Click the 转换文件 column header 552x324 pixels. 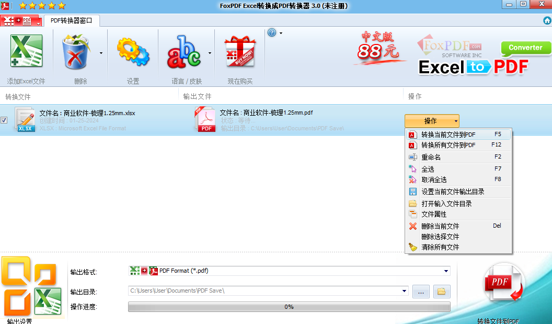18,97
